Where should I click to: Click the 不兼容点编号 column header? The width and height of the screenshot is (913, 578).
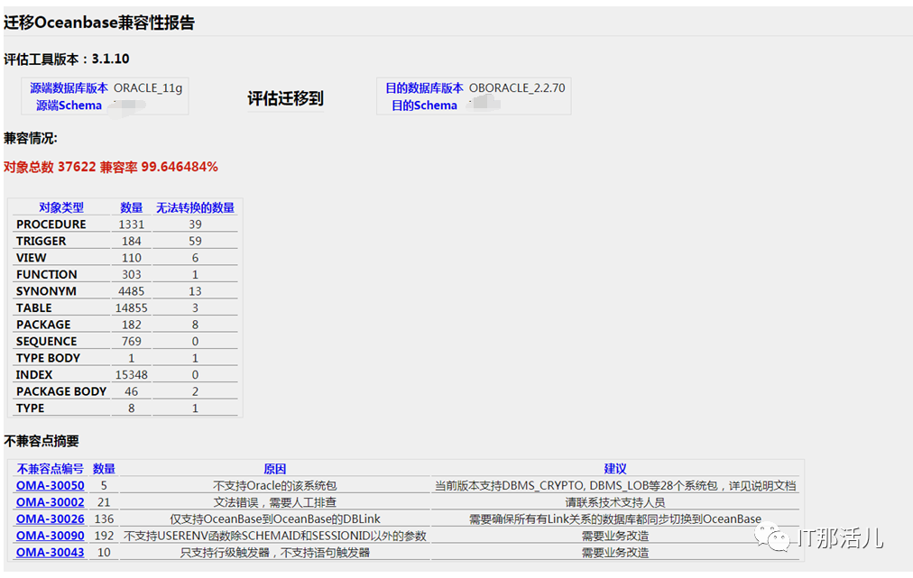click(x=51, y=469)
